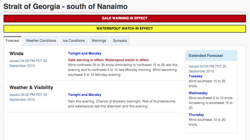Click the Extended Forecast panel header
This screenshot has height=140, width=250.
coord(205,55)
